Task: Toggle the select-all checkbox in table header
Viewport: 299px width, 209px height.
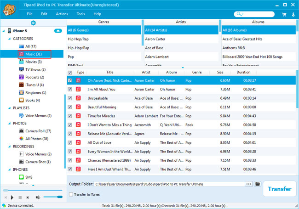Action: (x=70, y=73)
